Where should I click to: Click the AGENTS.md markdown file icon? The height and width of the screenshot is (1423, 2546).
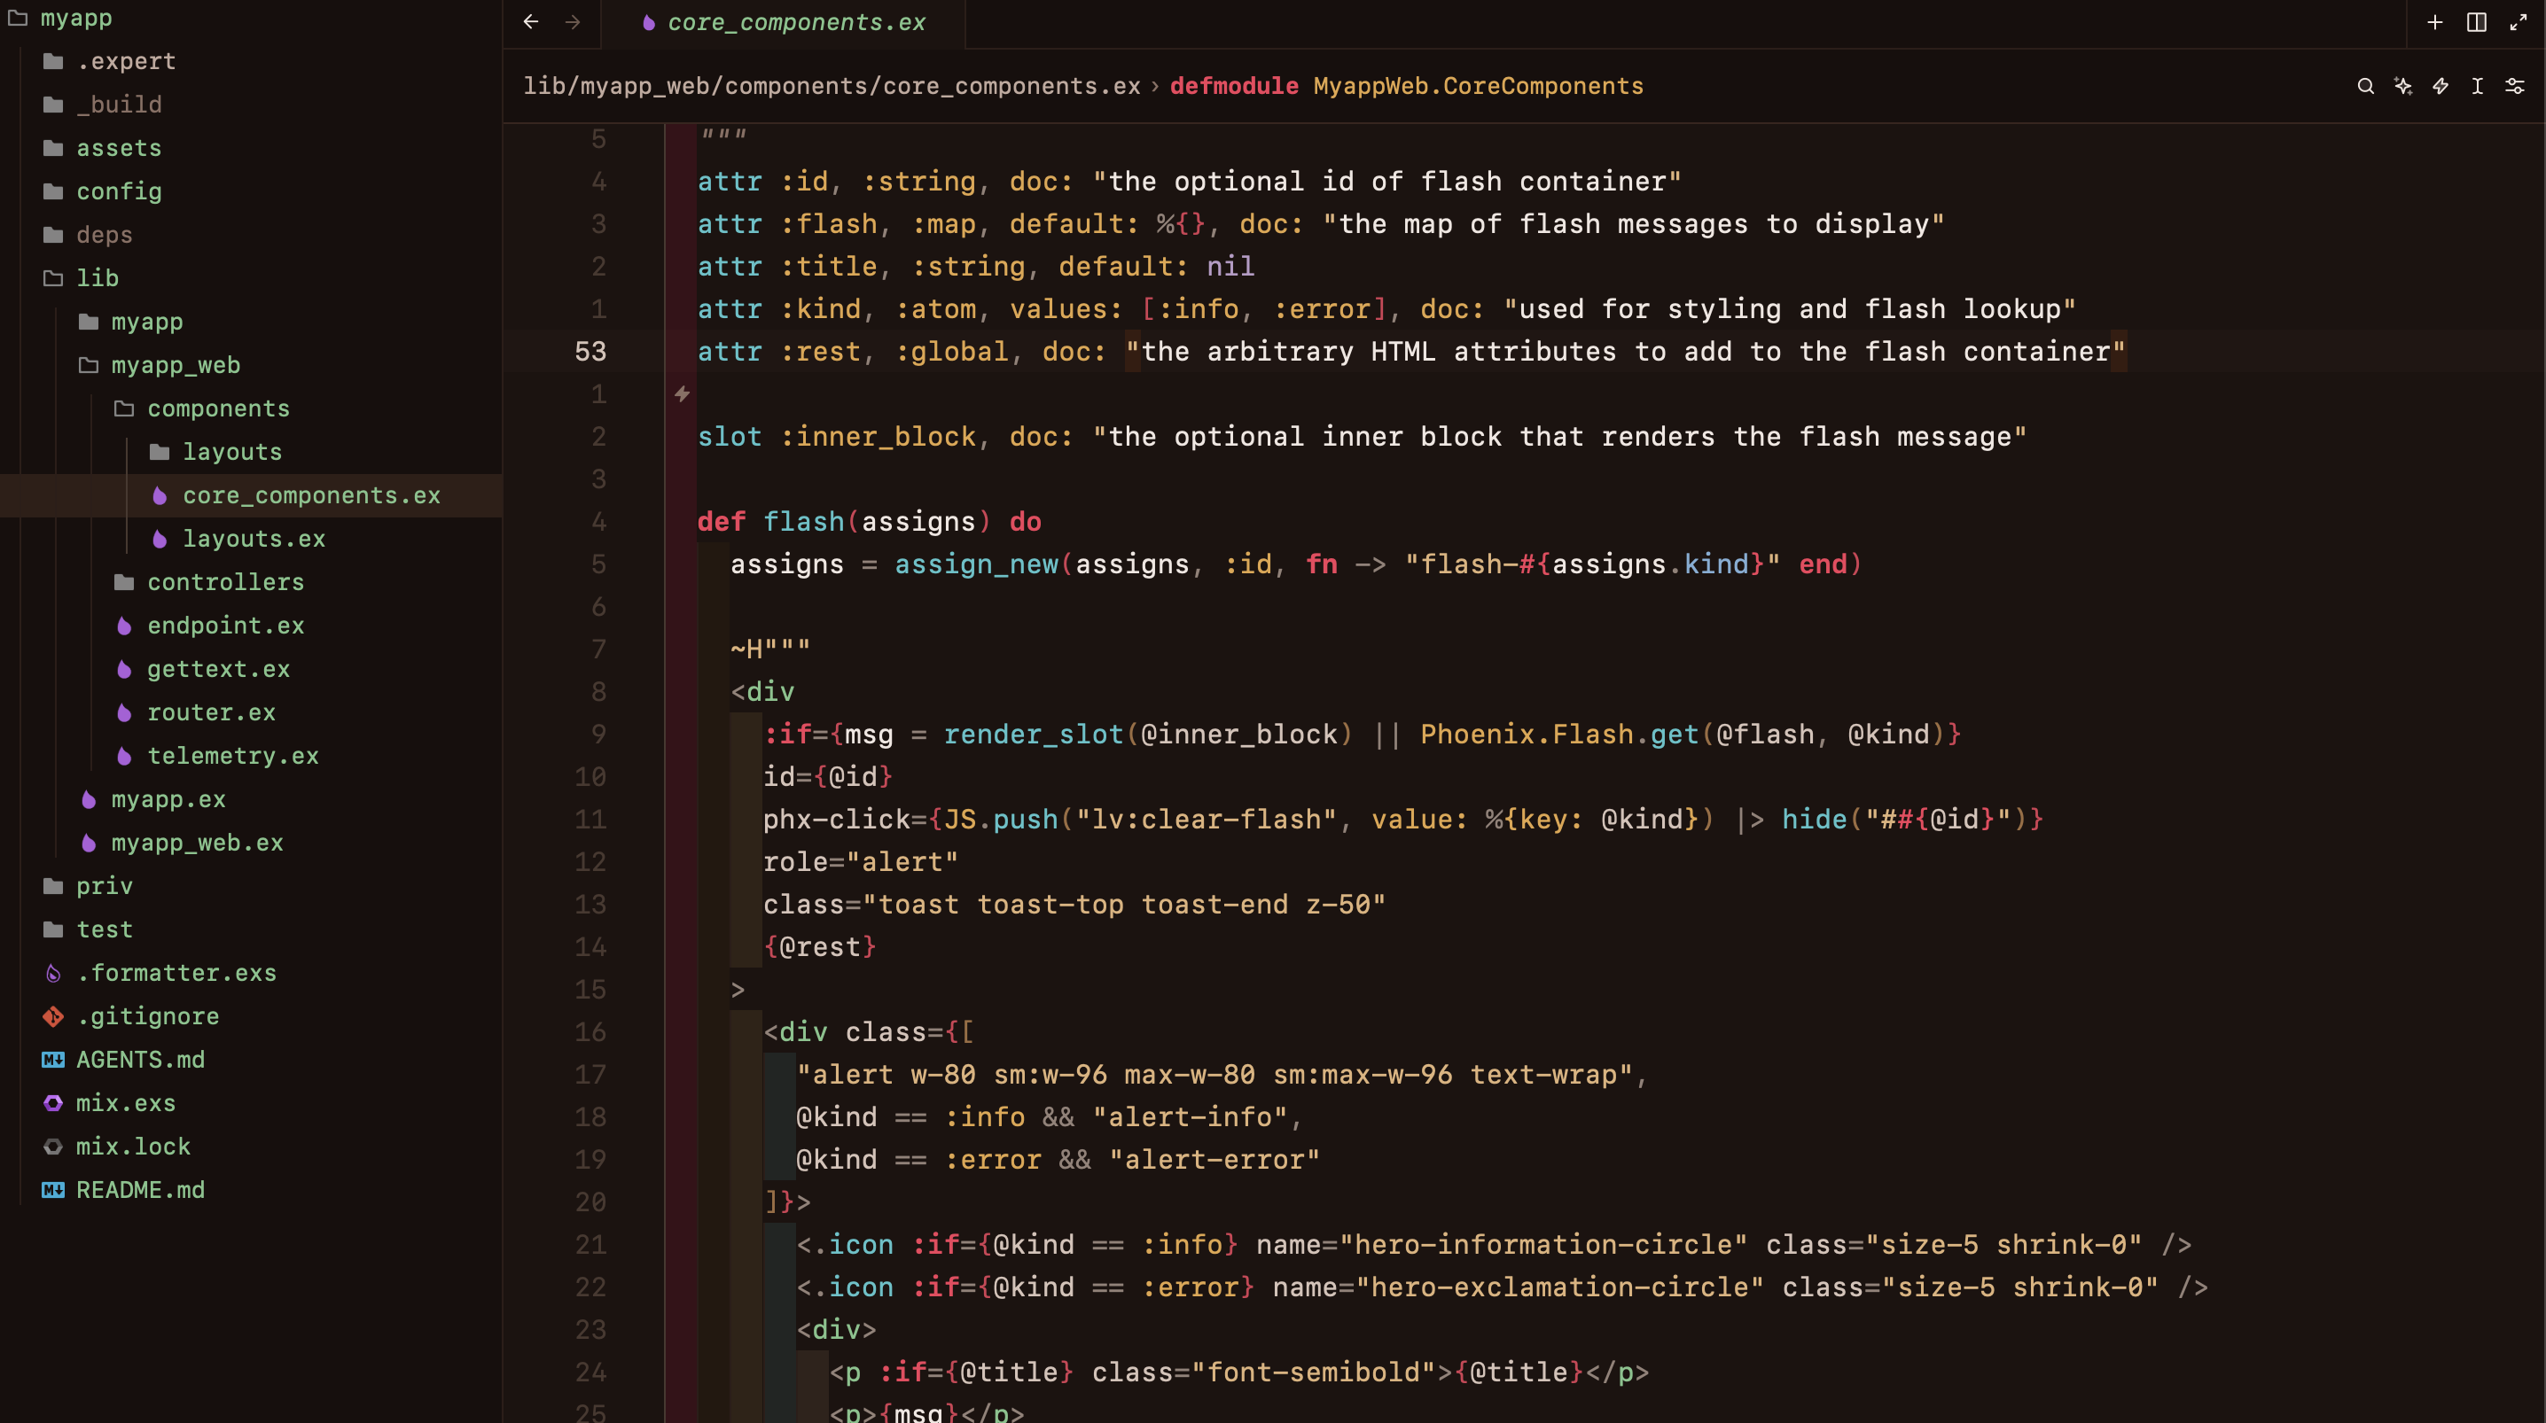coord(53,1060)
